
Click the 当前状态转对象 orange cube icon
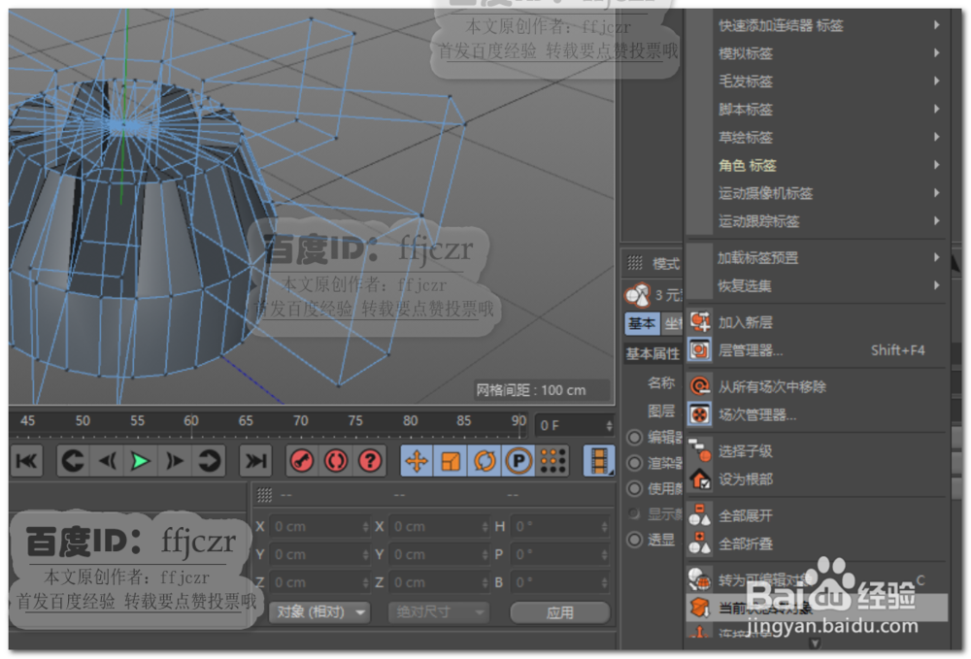click(700, 607)
